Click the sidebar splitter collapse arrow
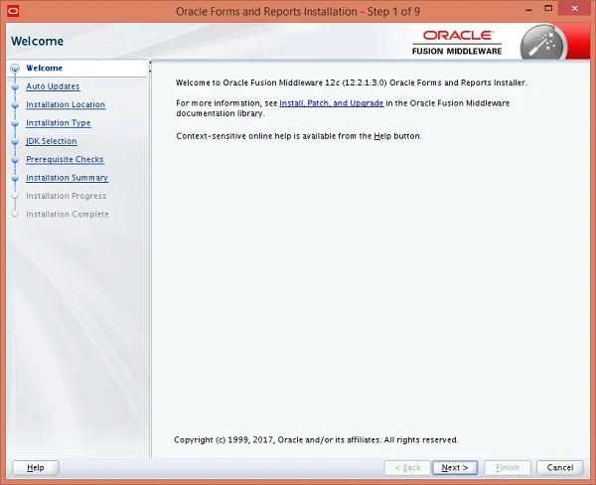 pyautogui.click(x=150, y=67)
